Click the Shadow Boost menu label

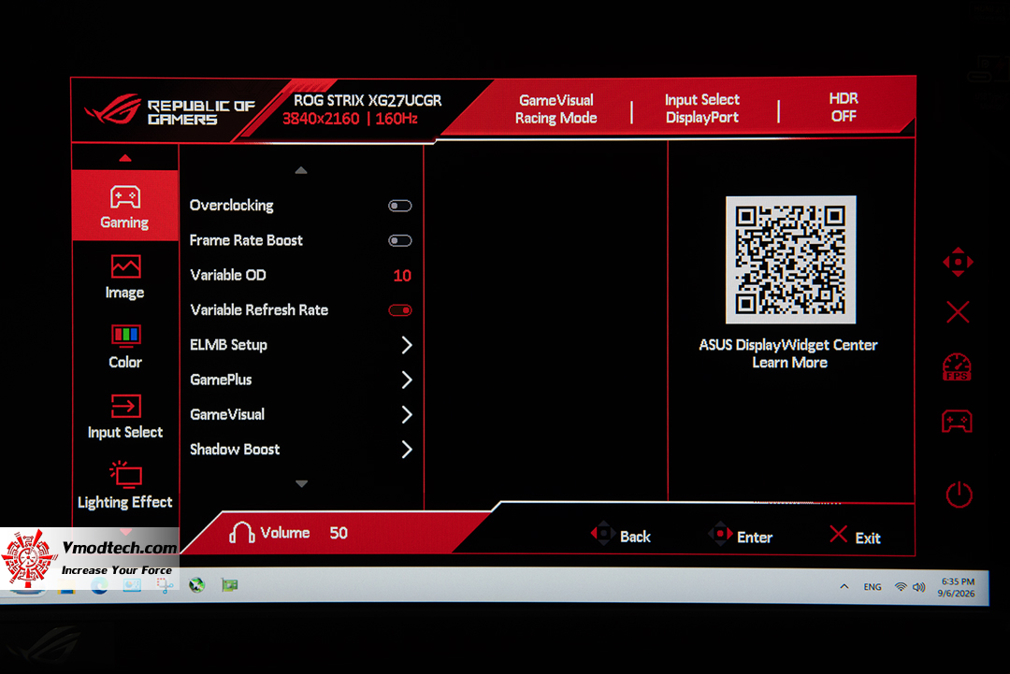click(x=235, y=450)
